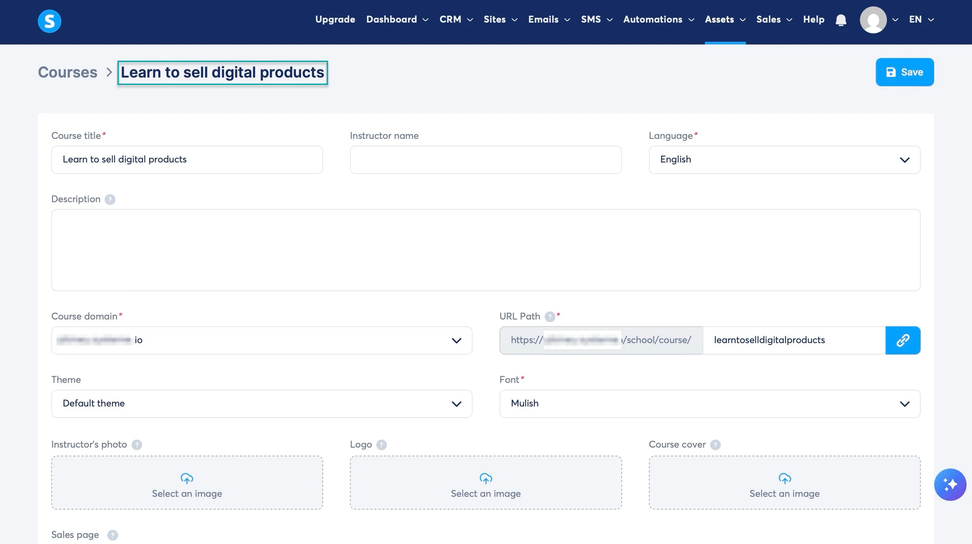This screenshot has height=544, width=972.
Task: Select an image for Instructor's photo
Action: (x=187, y=483)
